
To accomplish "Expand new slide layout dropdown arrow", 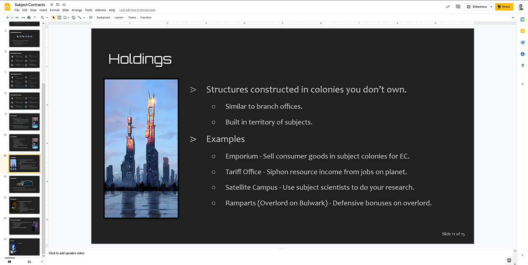I will (12, 17).
